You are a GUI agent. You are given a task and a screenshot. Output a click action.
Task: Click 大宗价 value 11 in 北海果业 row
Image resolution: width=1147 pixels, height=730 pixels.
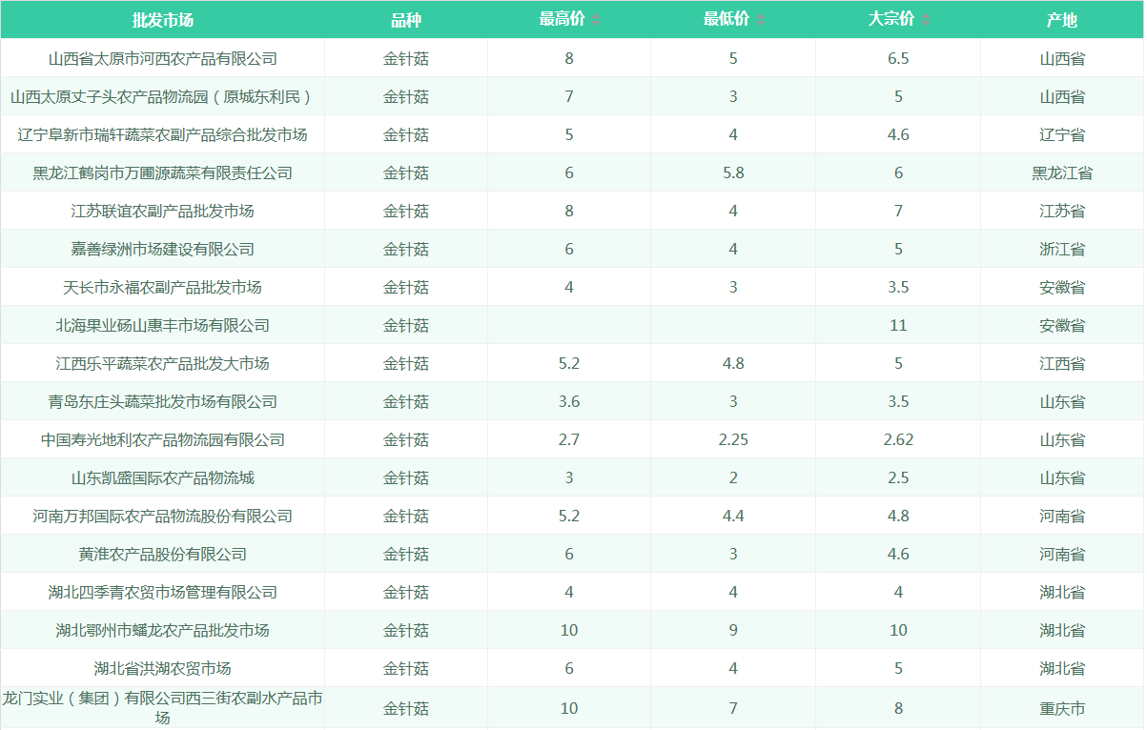(898, 325)
